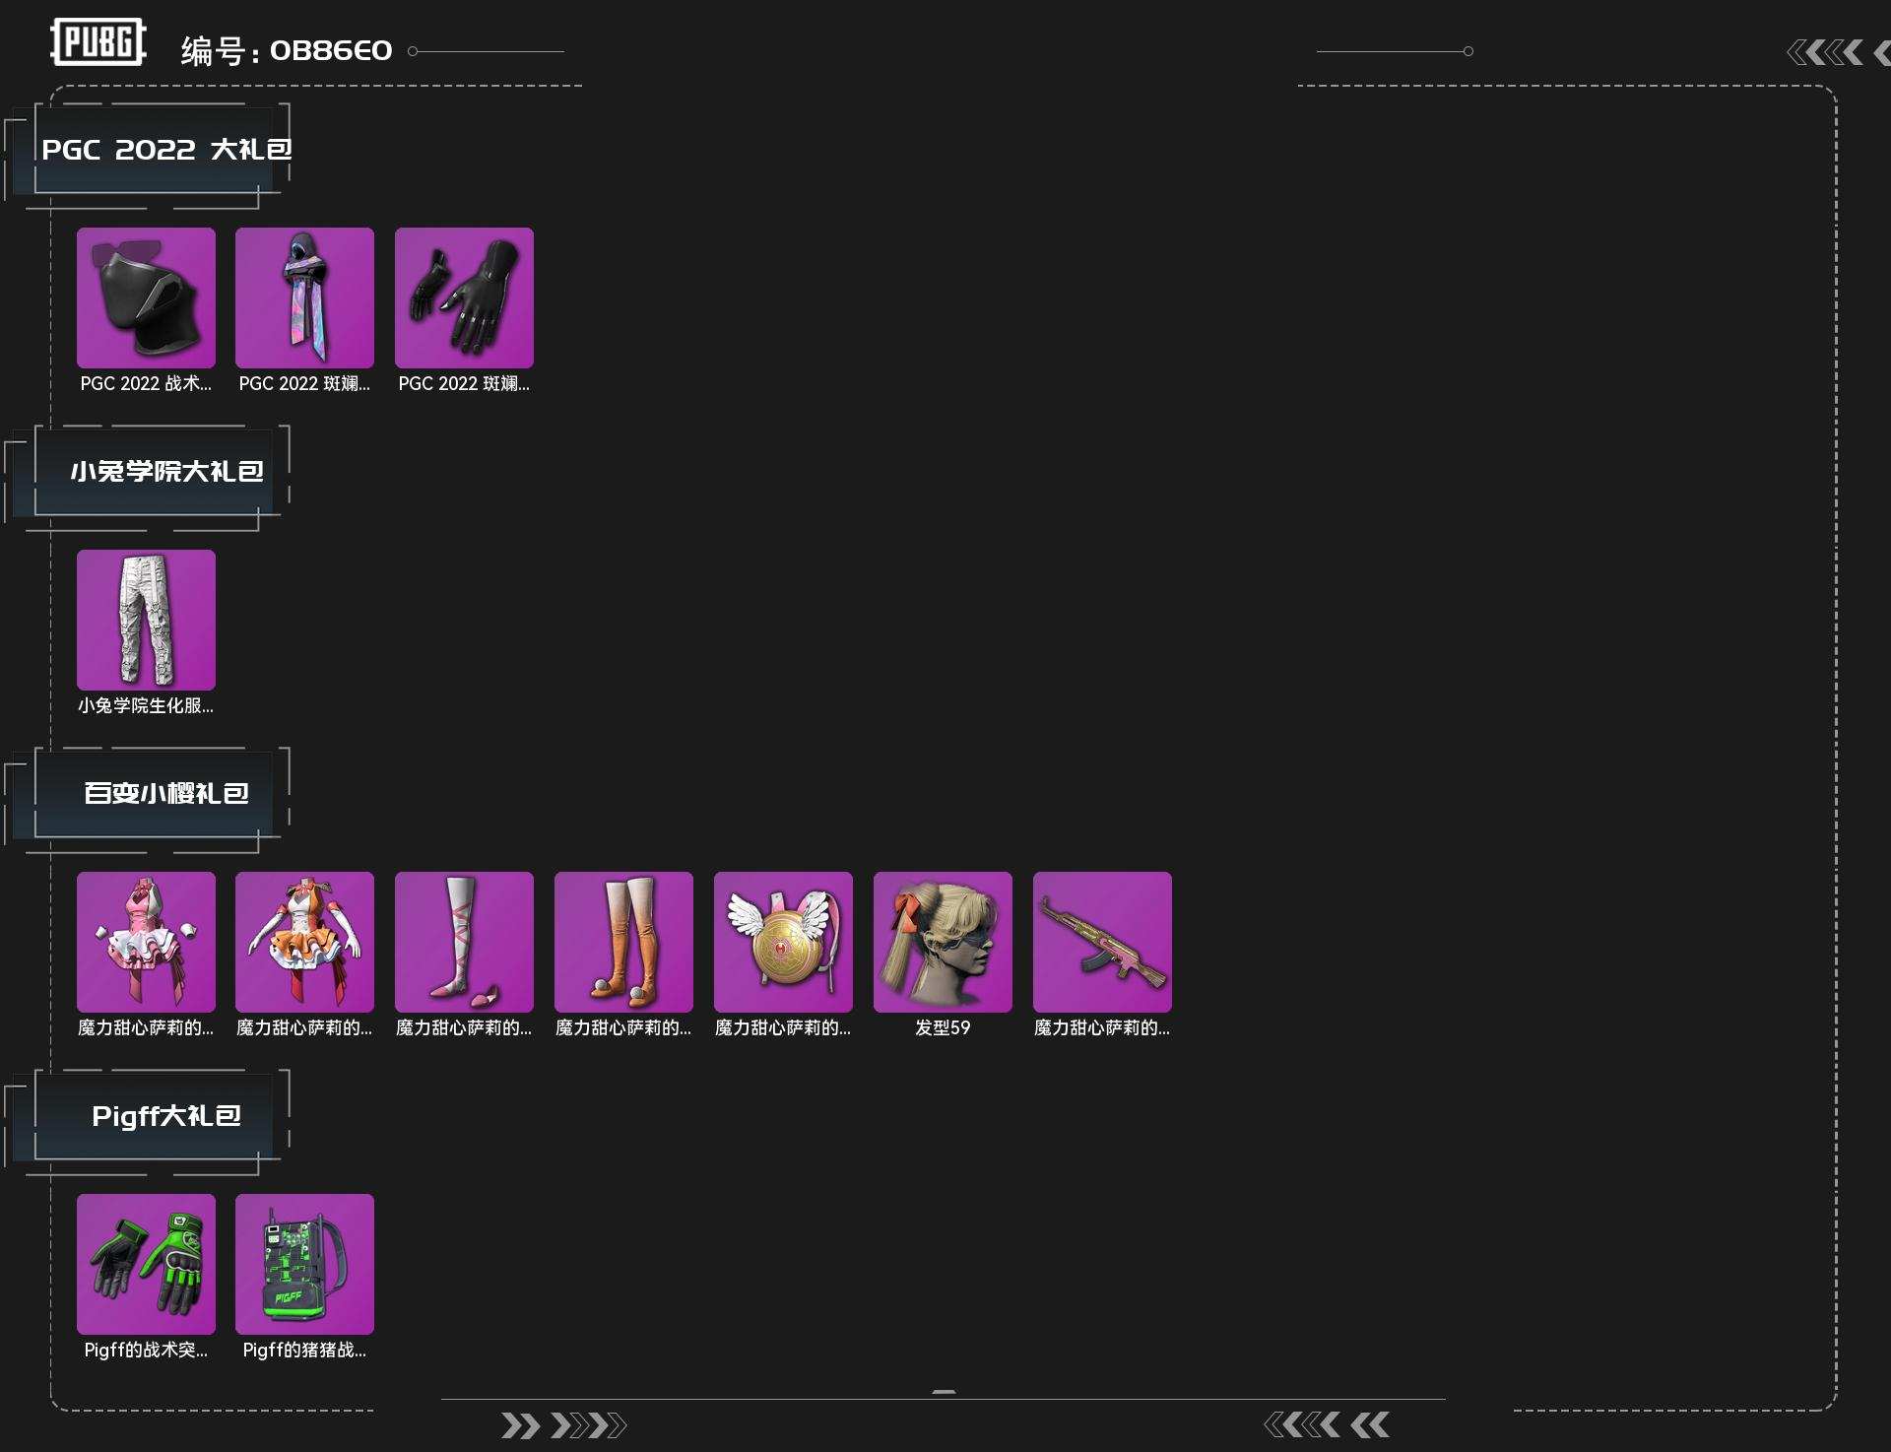1891x1452 pixels.
Task: Click the bottom-left forward chevron arrows
Action: coord(563,1425)
